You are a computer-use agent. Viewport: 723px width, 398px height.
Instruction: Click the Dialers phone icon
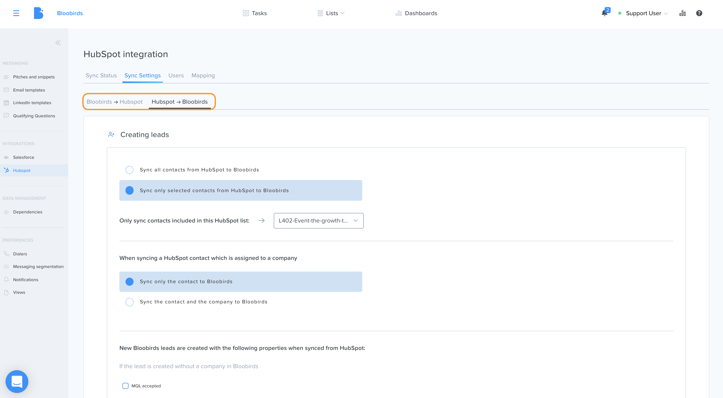coord(6,254)
